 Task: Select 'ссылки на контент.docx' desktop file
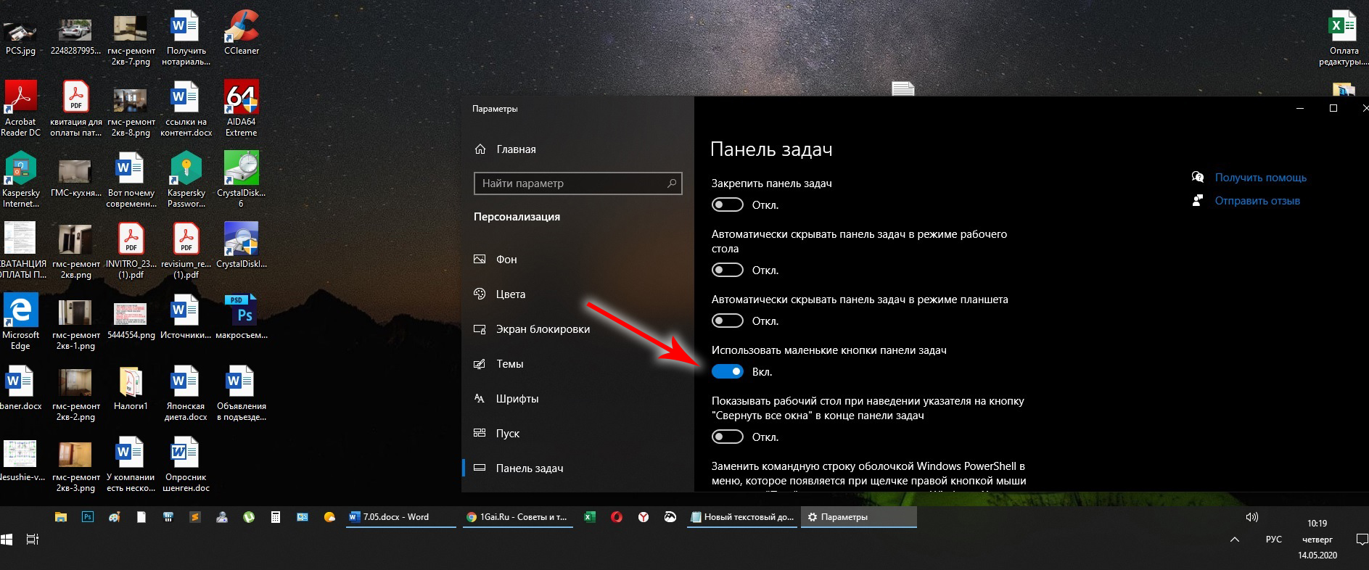186,109
